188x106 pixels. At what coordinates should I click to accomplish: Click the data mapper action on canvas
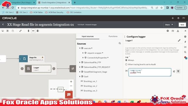73,69
